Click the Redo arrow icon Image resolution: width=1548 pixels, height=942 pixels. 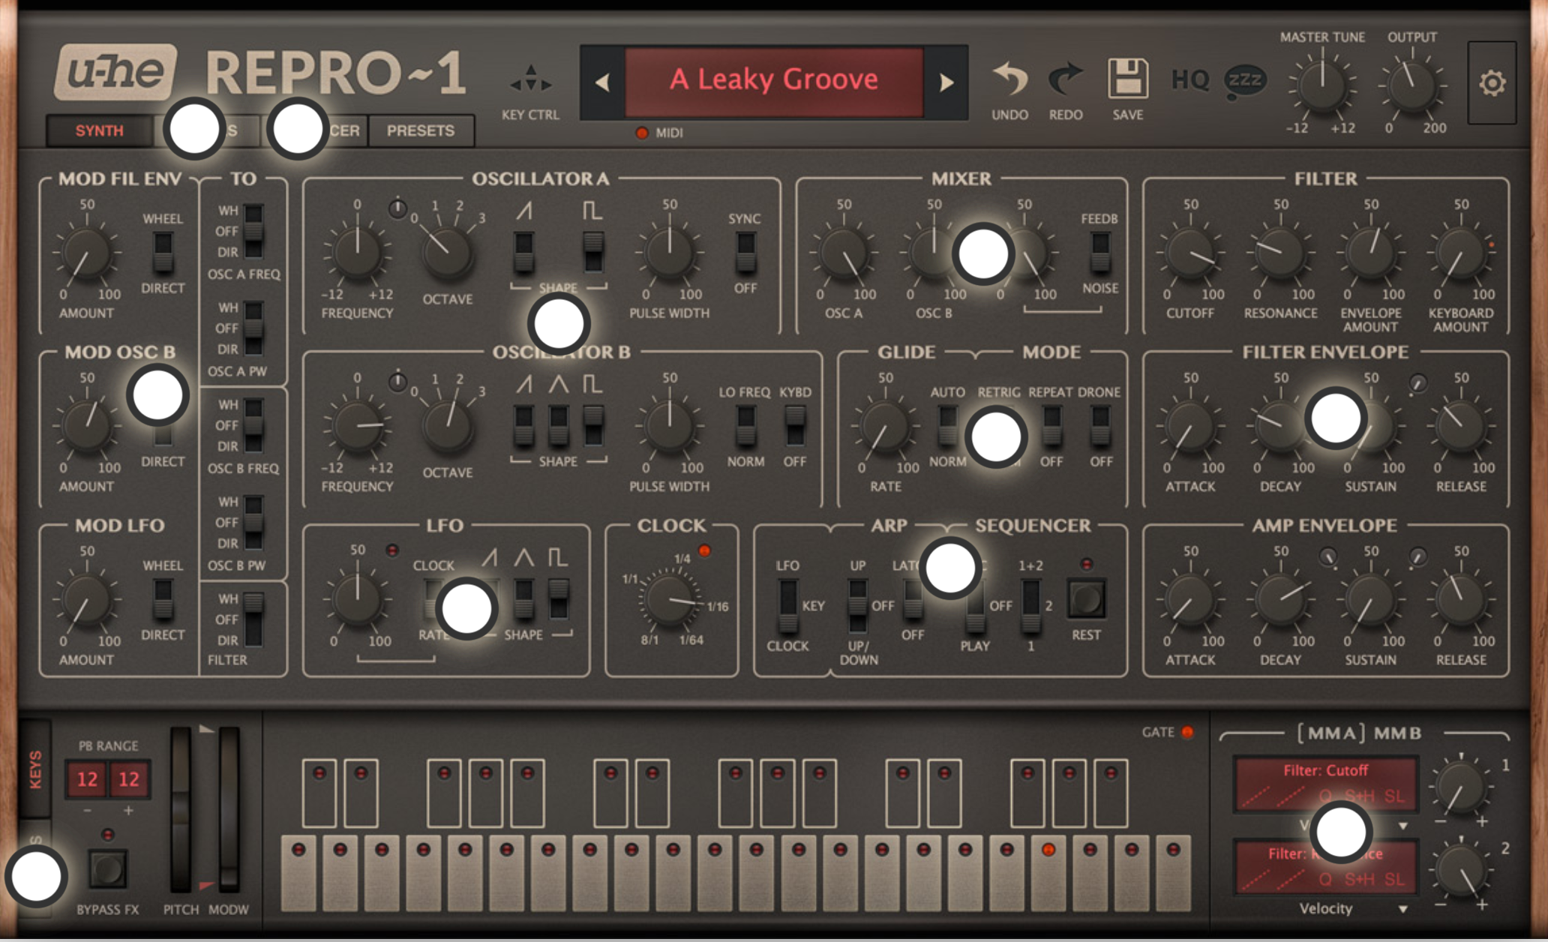coord(1065,79)
